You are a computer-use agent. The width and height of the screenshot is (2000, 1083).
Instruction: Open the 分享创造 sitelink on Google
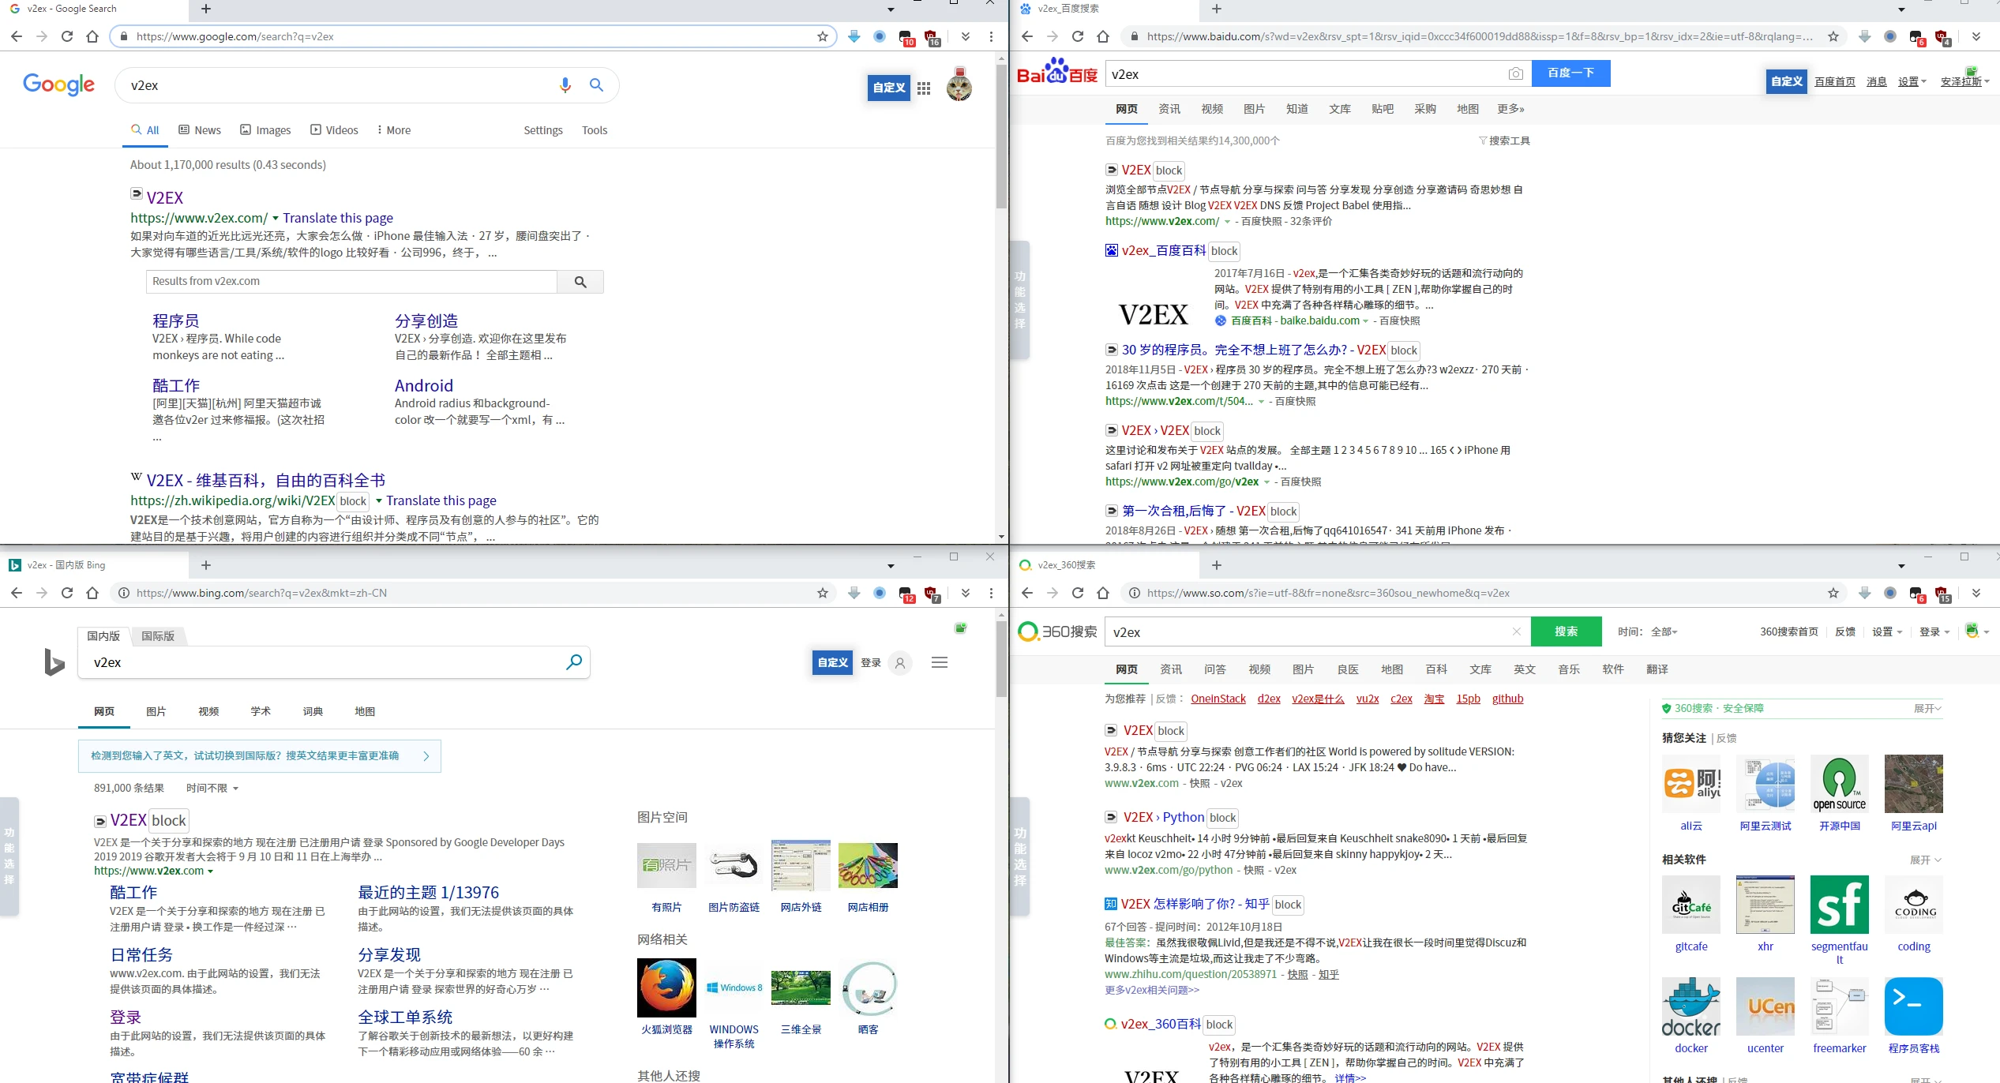tap(426, 320)
